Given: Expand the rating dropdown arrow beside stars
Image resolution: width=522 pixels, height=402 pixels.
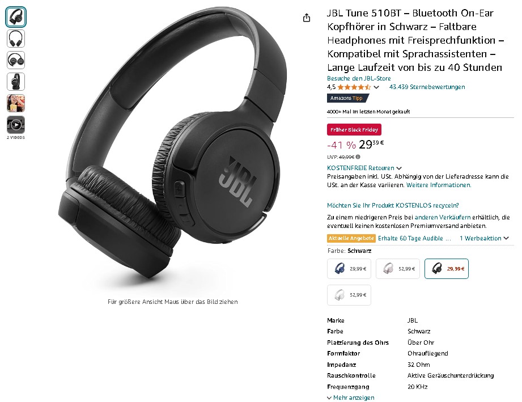Looking at the screenshot, I should point(376,87).
